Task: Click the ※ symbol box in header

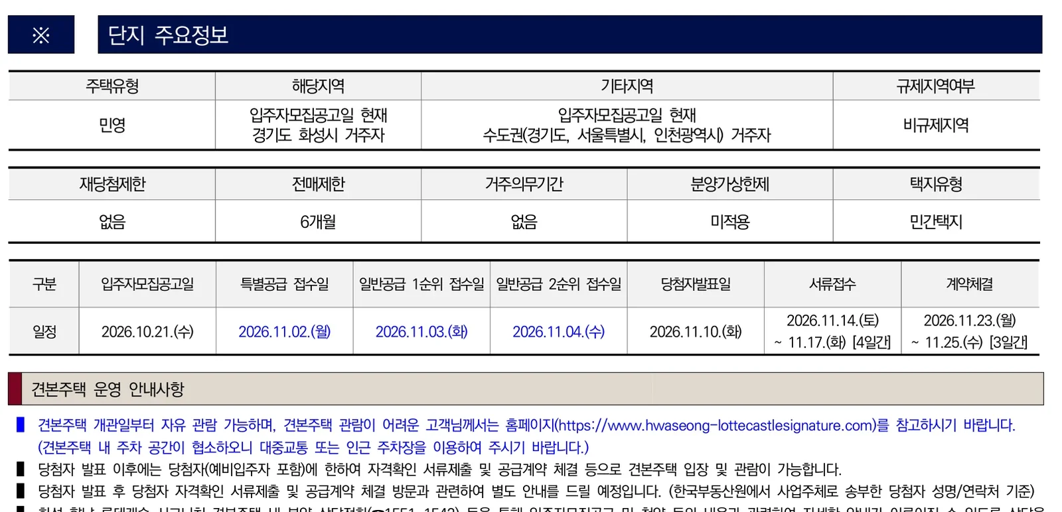Action: tap(41, 35)
